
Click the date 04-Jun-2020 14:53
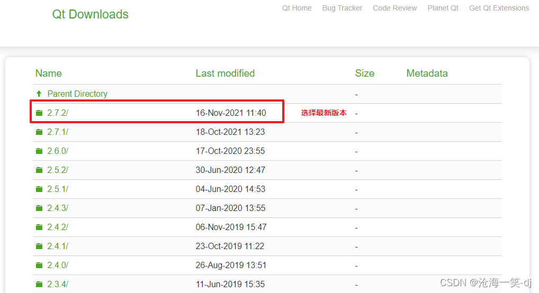[x=231, y=189]
